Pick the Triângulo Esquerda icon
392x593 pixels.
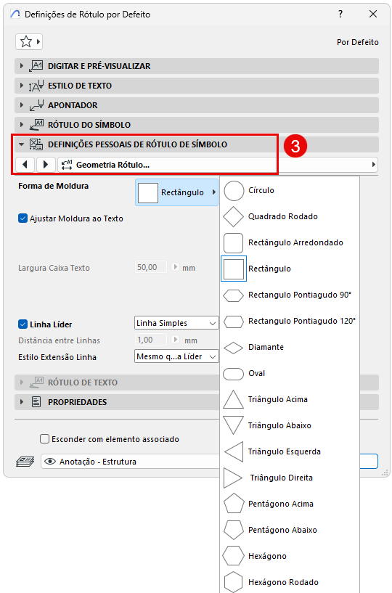(x=234, y=451)
